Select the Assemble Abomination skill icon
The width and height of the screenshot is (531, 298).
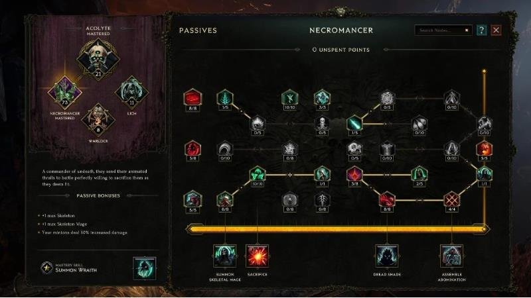(451, 256)
